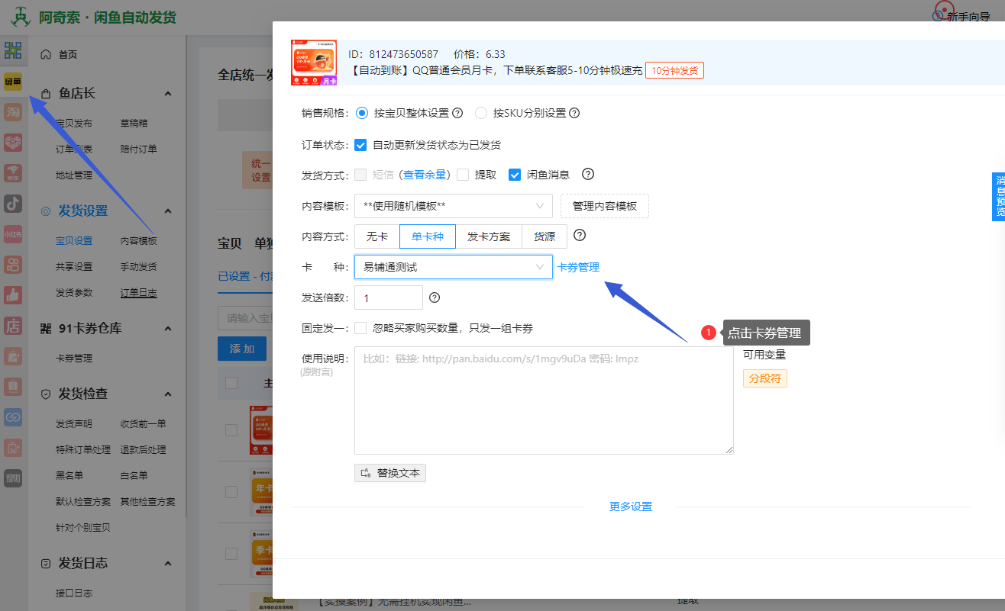This screenshot has width=1005, height=611.
Task: Click the 阿奇索 green logo icon
Action: [20, 16]
